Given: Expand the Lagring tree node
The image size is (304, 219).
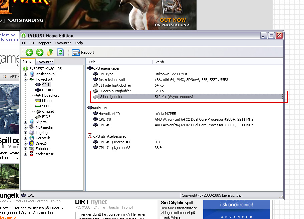Looking at the screenshot, I should pos(25,133).
